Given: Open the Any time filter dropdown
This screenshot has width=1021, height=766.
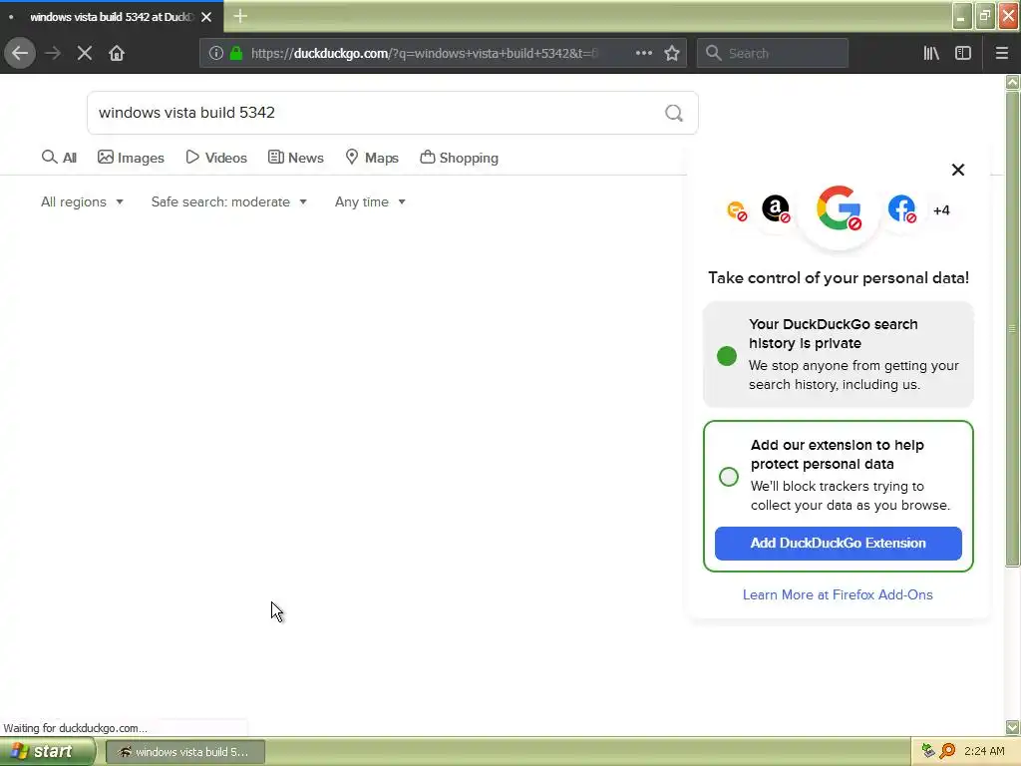Looking at the screenshot, I should point(370,201).
